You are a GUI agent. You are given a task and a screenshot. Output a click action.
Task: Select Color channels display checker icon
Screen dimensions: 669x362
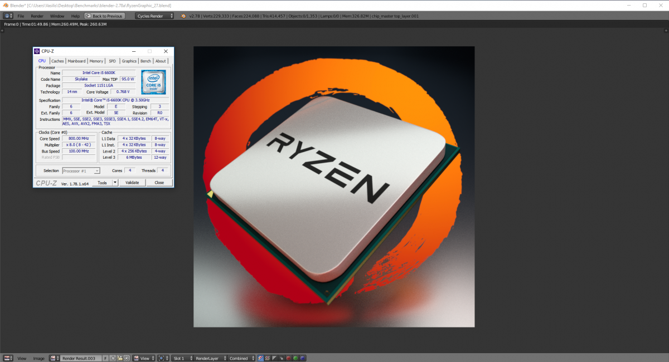coord(267,358)
